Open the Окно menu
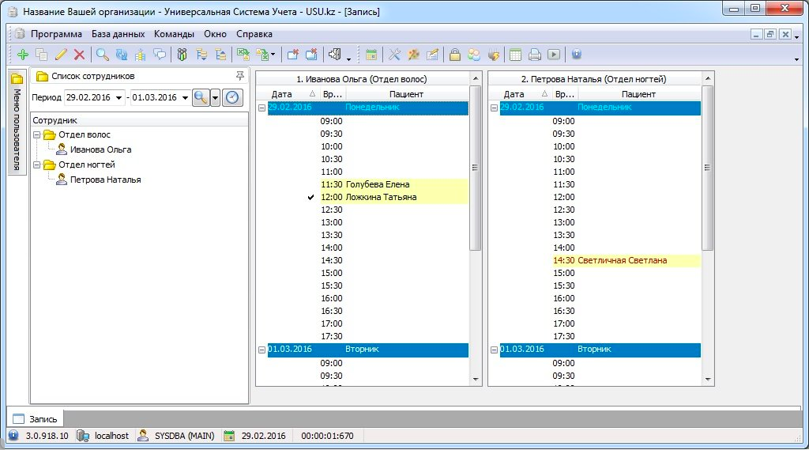 tap(215, 34)
